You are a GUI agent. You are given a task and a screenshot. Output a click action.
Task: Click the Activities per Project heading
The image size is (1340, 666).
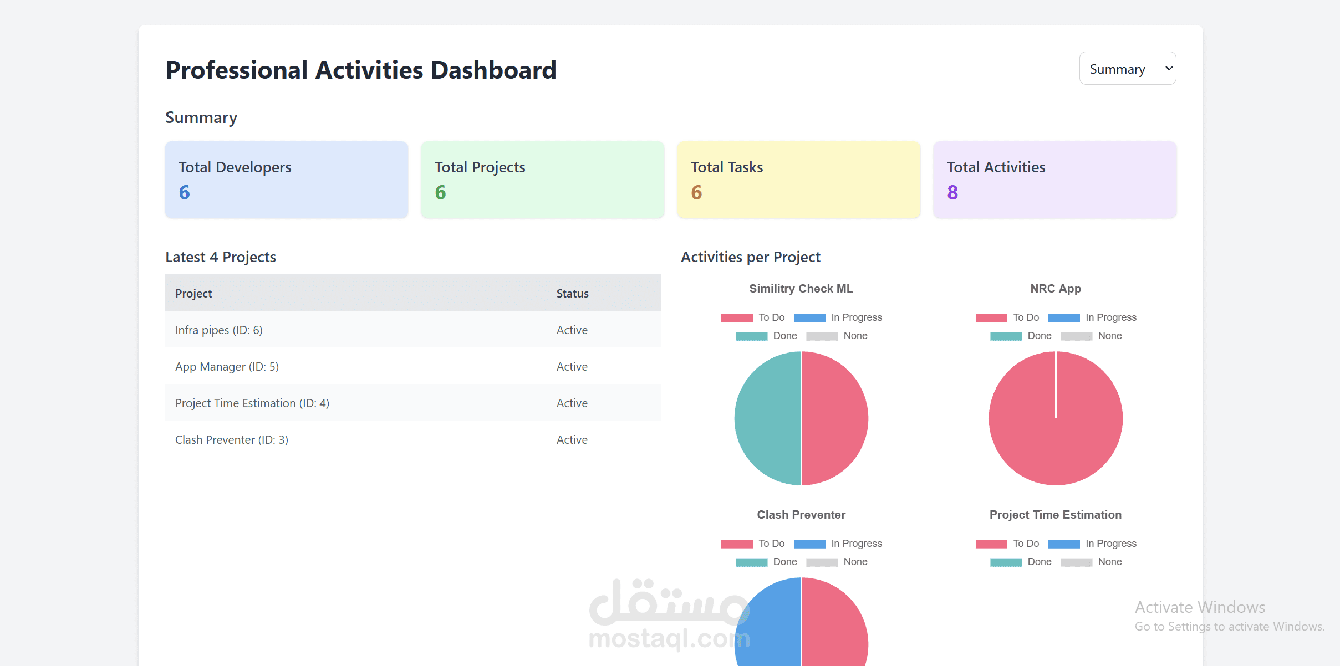751,257
